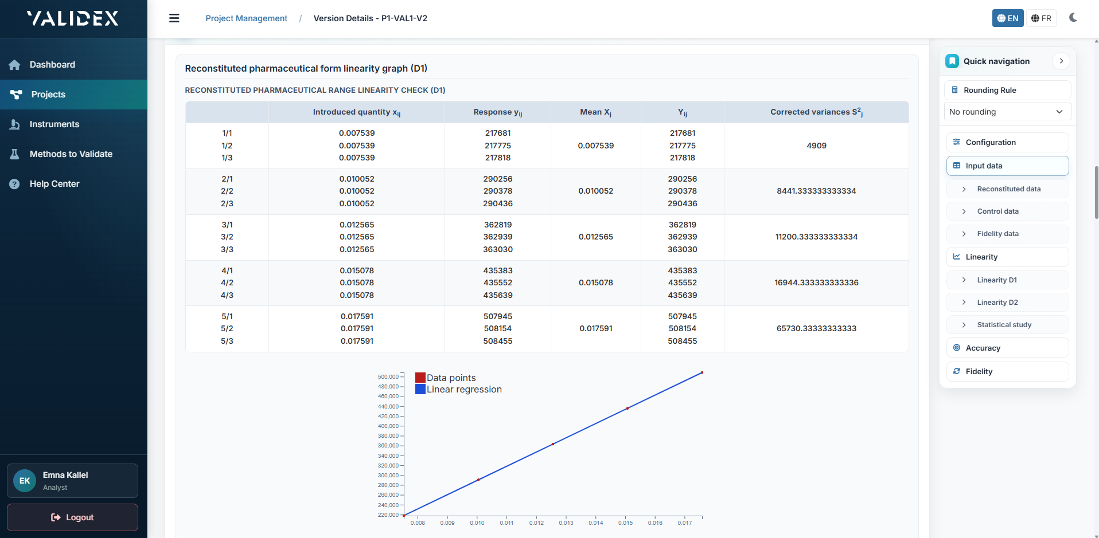Viewport: 1099px width, 538px height.
Task: Click the Fidelity refresh icon
Action: click(957, 371)
